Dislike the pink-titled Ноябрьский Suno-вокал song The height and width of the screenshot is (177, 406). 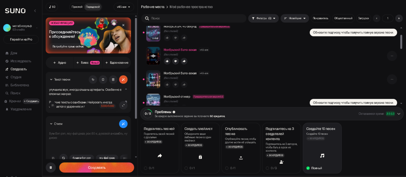(x=176, y=61)
